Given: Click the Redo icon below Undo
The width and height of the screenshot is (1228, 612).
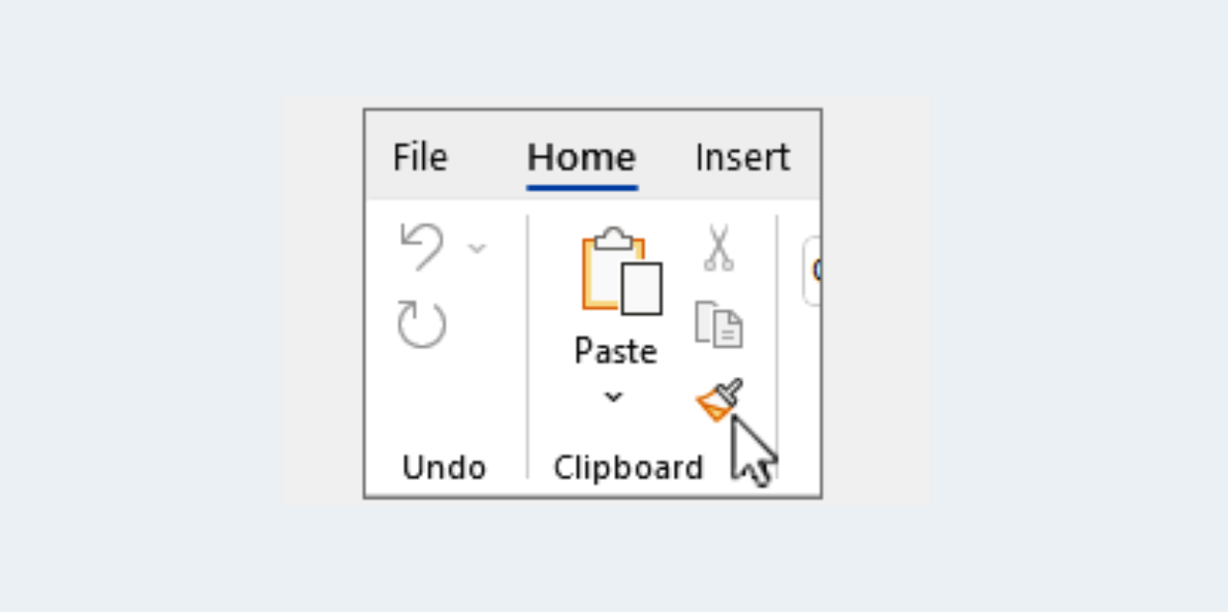Looking at the screenshot, I should click(420, 322).
